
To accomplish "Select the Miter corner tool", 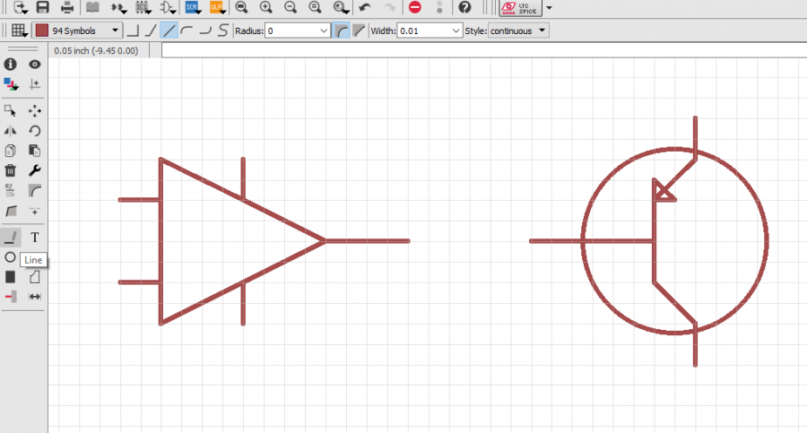I will click(34, 190).
